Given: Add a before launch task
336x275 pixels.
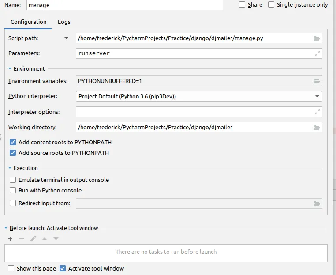Looking at the screenshot, I should point(10,239).
